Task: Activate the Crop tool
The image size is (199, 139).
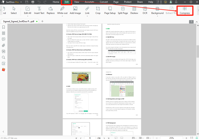Action: click(x=98, y=11)
